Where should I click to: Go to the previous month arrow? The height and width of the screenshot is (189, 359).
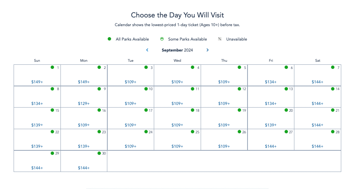[147, 50]
